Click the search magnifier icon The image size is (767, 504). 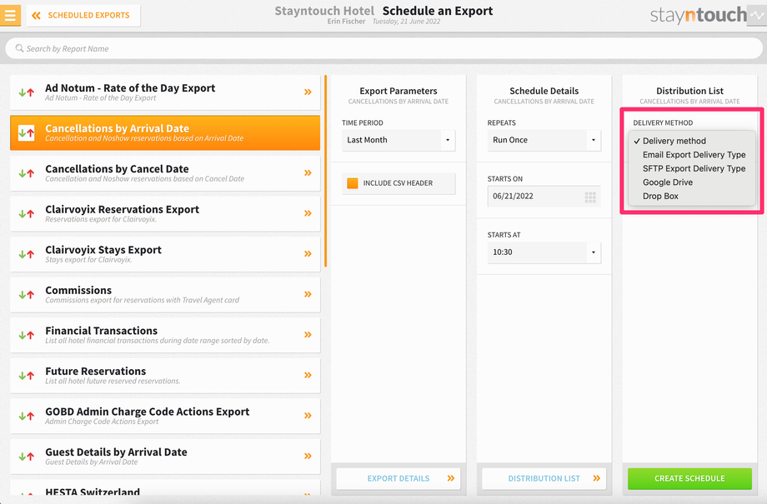[19, 48]
